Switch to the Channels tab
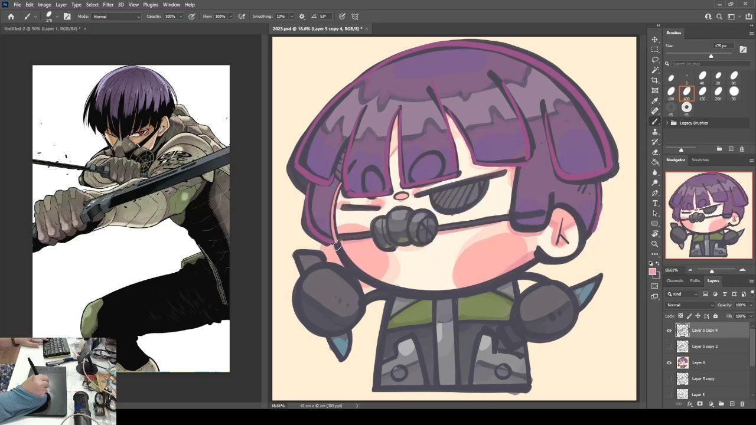The width and height of the screenshot is (756, 425). pos(674,281)
